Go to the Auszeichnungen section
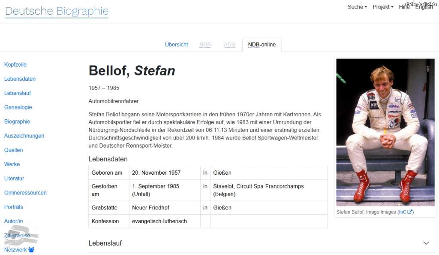This screenshot has height=255, width=439. 24,136
